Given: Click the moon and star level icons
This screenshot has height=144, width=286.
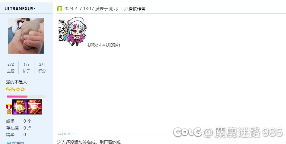Looking at the screenshot, I should 15,89.
